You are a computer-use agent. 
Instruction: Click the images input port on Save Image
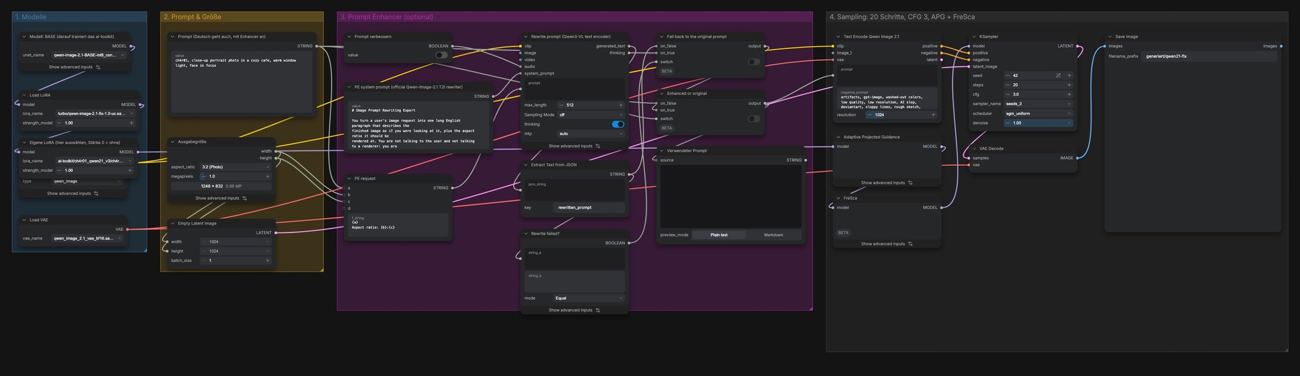[1105, 46]
